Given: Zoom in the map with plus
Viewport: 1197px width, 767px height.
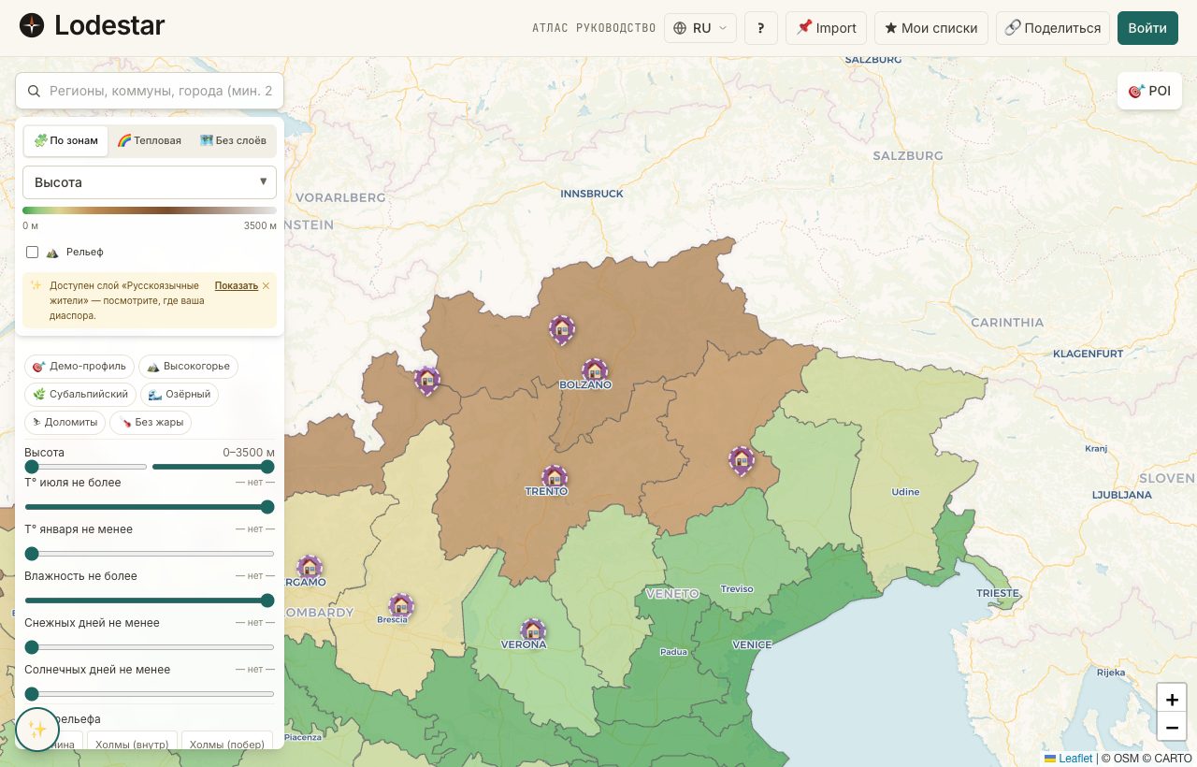Looking at the screenshot, I should 1172,699.
